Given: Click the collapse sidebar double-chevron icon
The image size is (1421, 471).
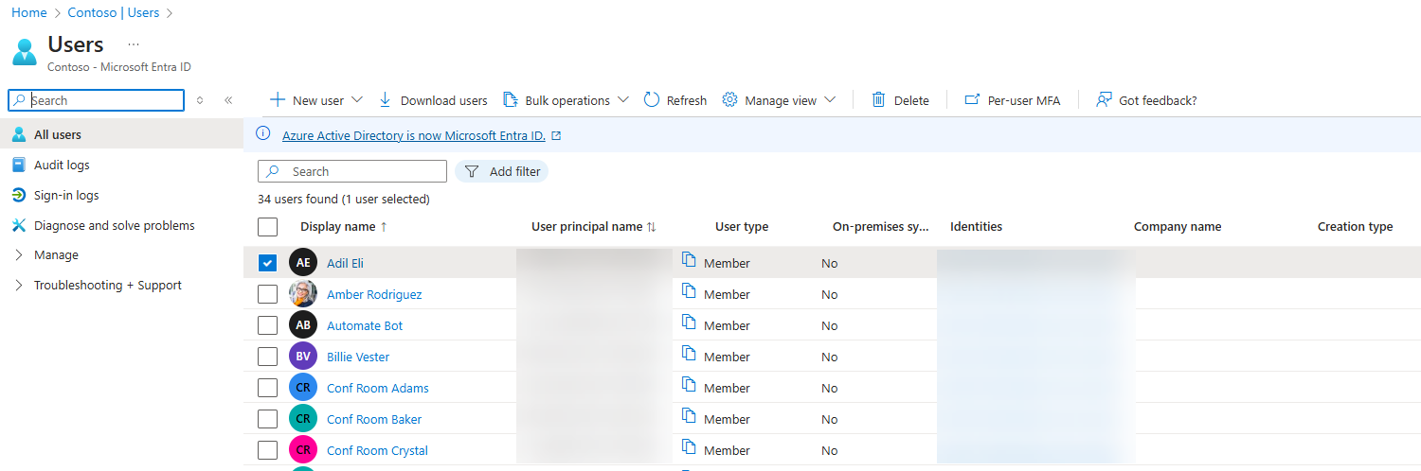Looking at the screenshot, I should click(228, 100).
